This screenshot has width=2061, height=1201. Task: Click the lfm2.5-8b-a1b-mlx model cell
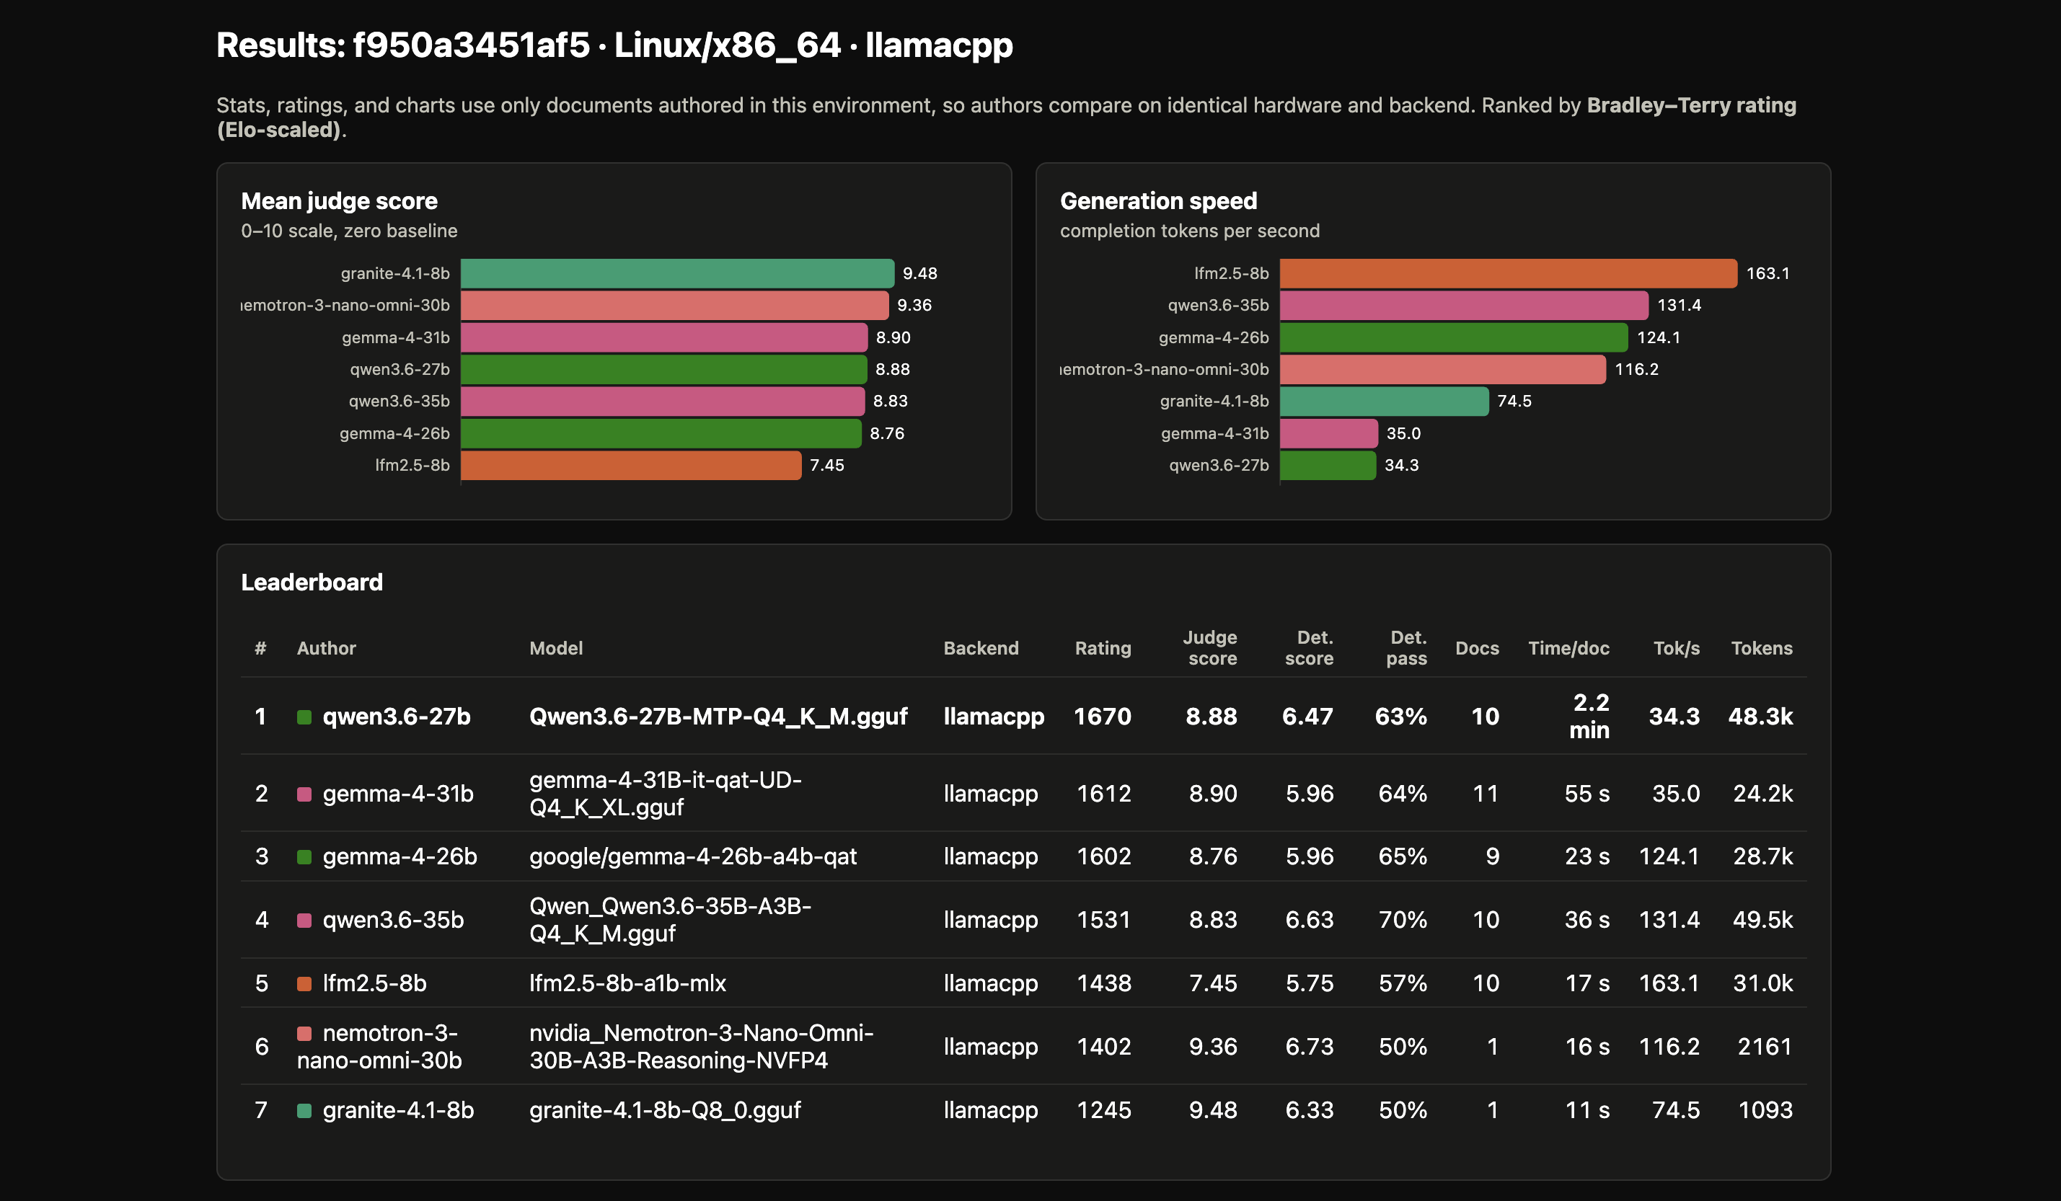pos(627,983)
